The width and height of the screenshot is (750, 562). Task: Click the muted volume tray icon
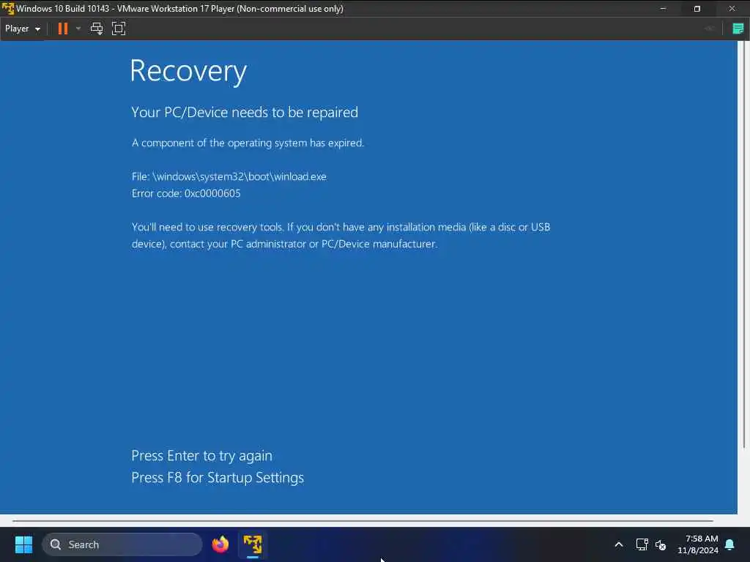pos(661,544)
